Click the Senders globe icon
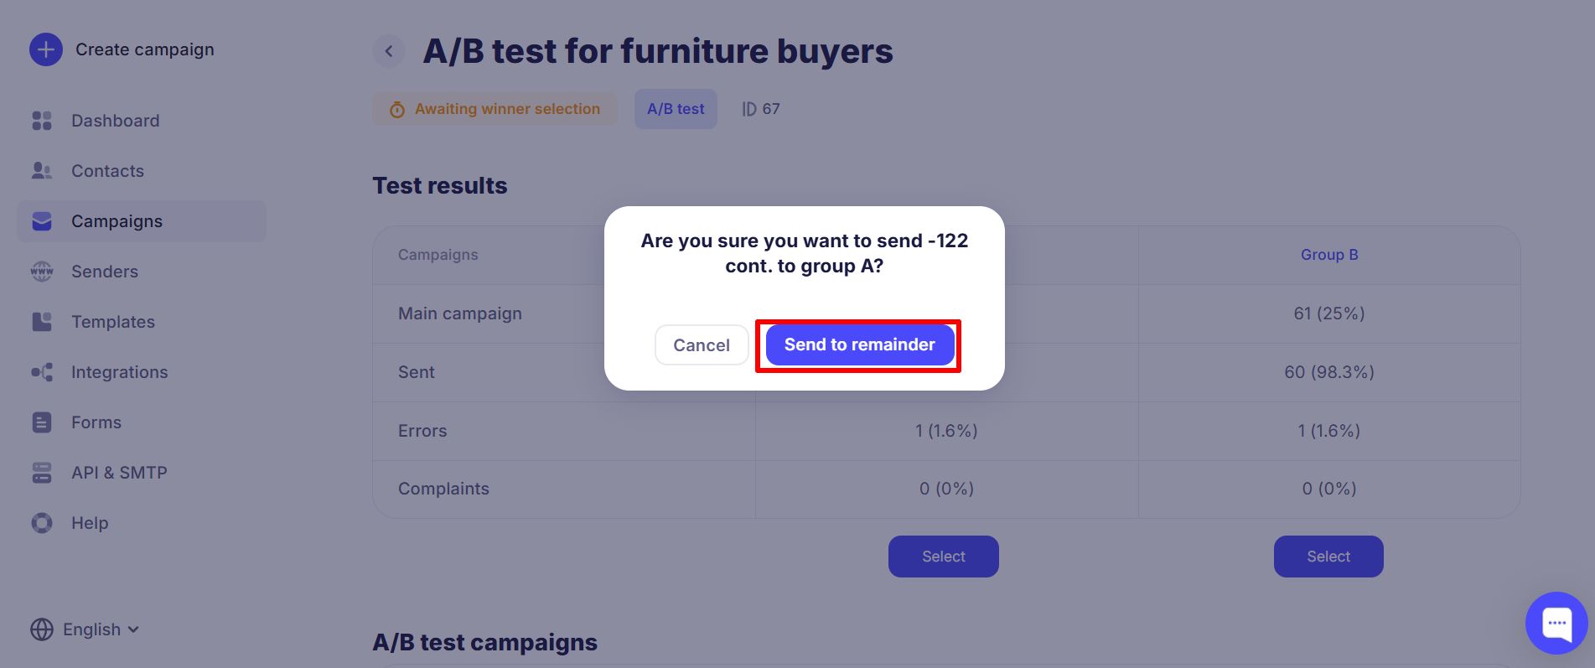This screenshot has width=1595, height=668. (42, 272)
